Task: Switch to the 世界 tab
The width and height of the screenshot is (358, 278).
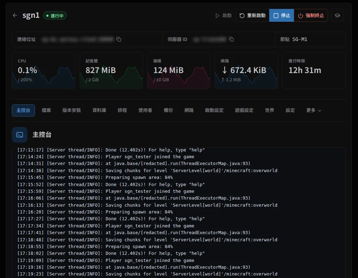Action: click(x=270, y=110)
